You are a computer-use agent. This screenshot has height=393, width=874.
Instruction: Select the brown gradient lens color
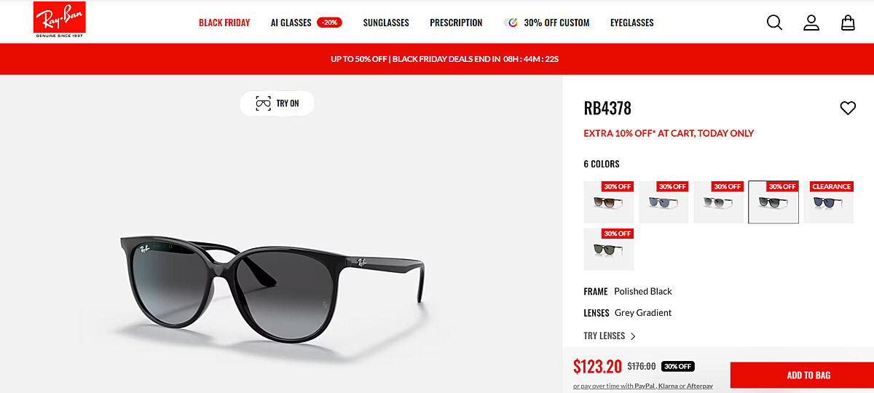(609, 202)
